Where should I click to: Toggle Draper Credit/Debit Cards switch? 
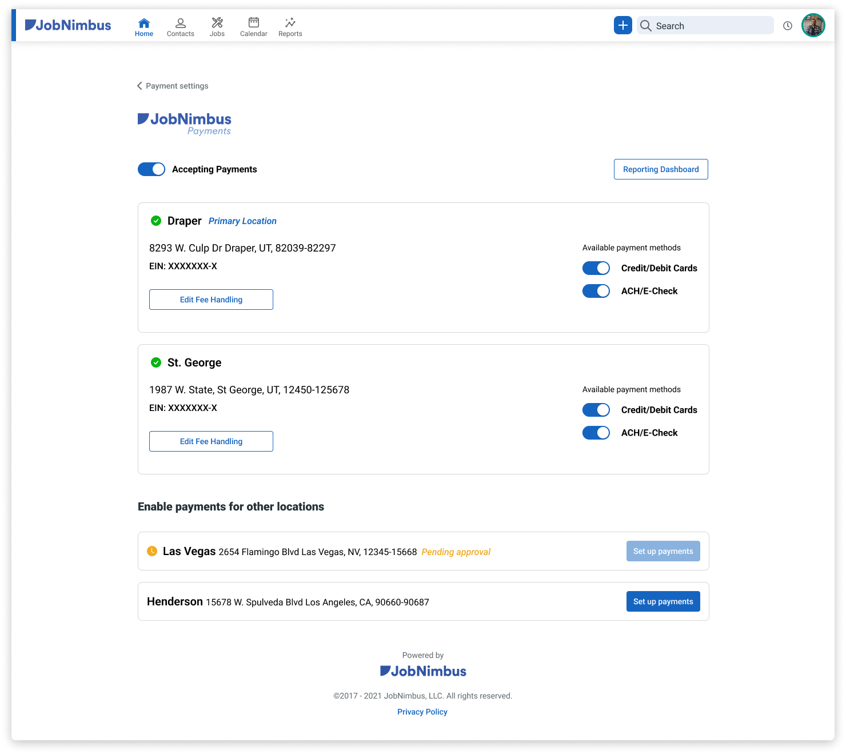tap(596, 268)
